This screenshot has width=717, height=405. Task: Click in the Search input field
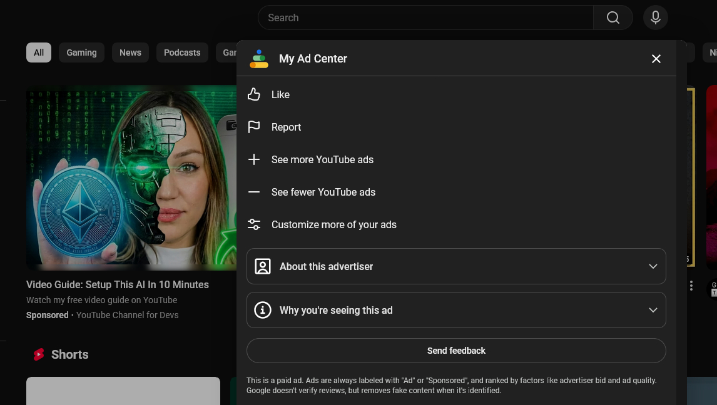(425, 17)
